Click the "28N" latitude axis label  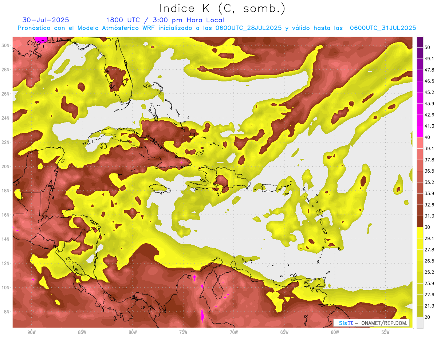[6, 69]
